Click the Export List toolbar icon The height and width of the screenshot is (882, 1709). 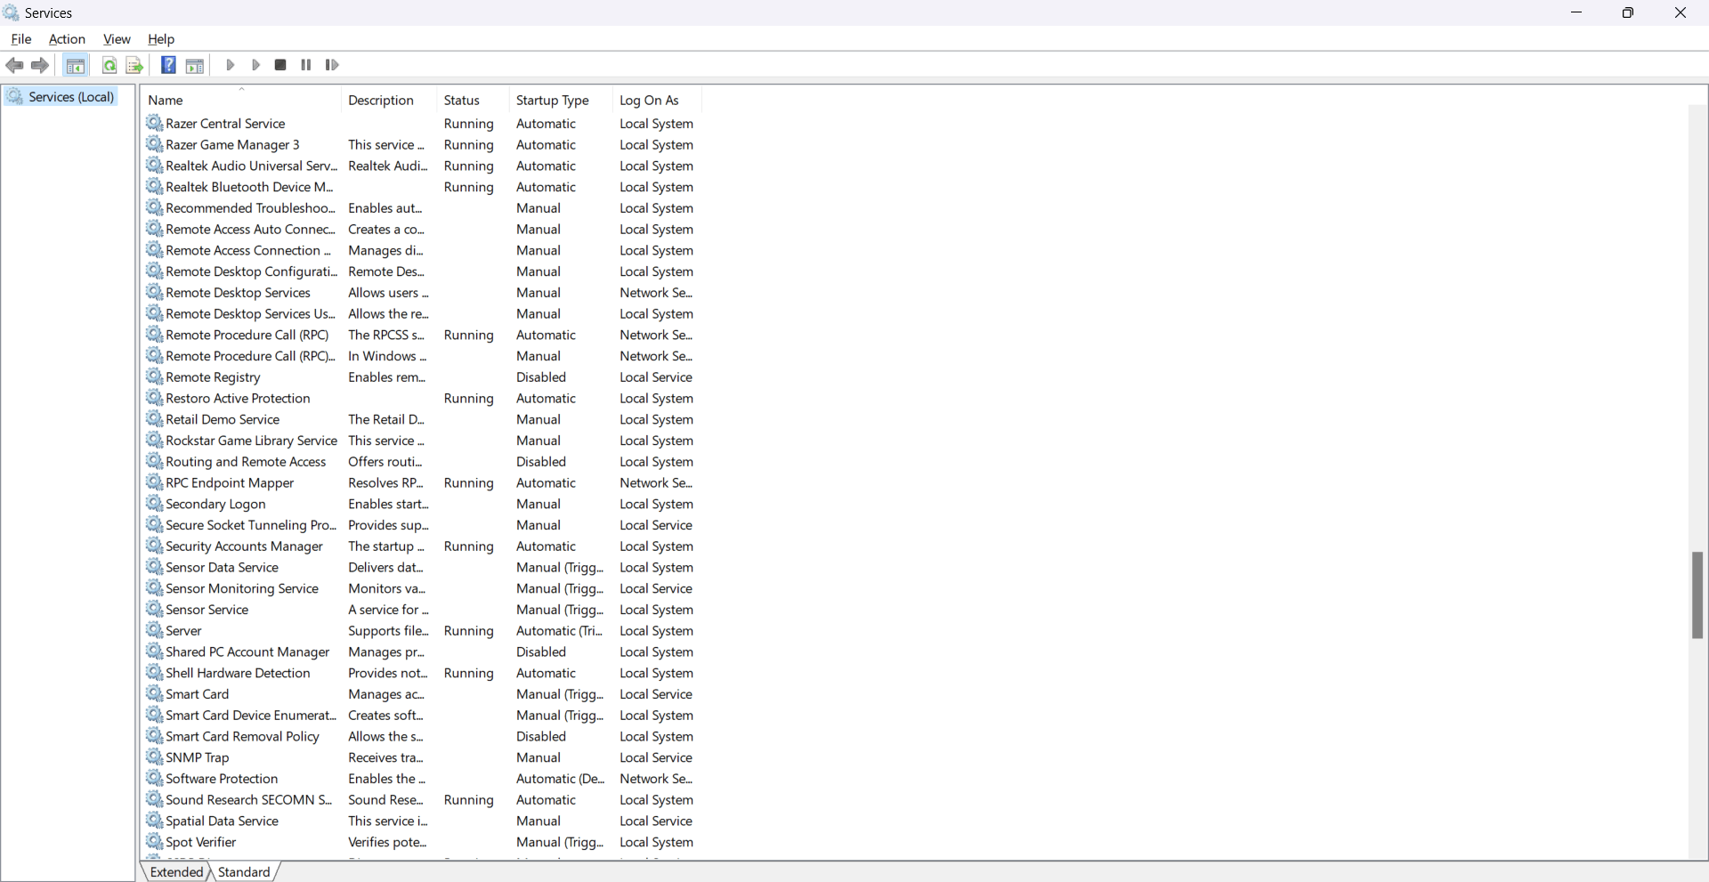[x=134, y=65]
